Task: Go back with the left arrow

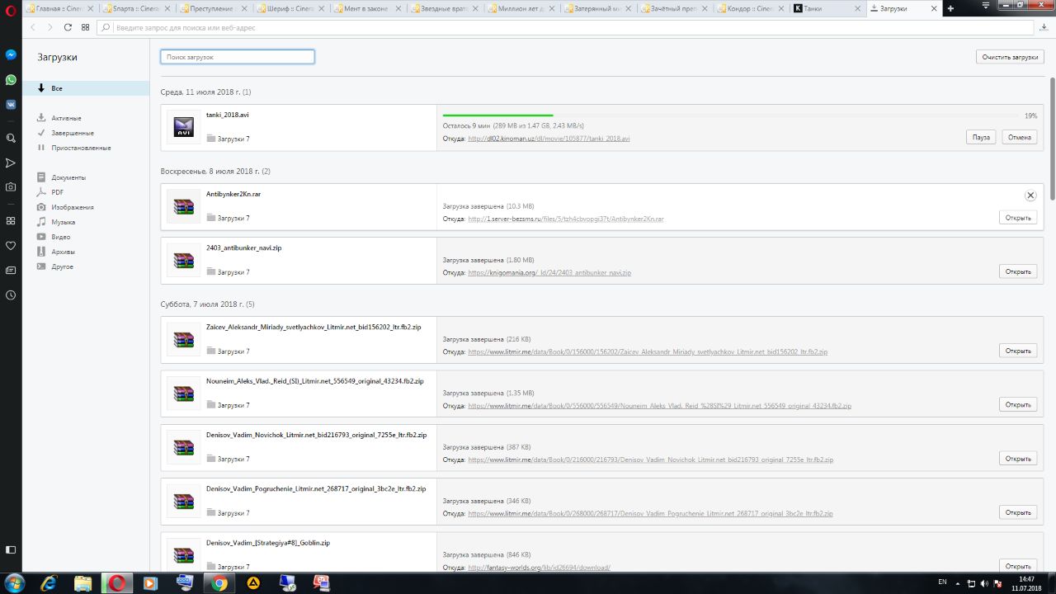Action: pyautogui.click(x=33, y=27)
